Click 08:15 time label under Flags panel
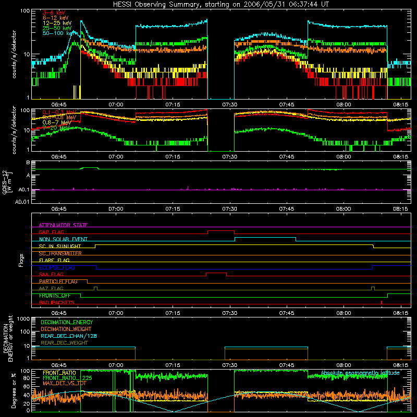 tap(400, 313)
